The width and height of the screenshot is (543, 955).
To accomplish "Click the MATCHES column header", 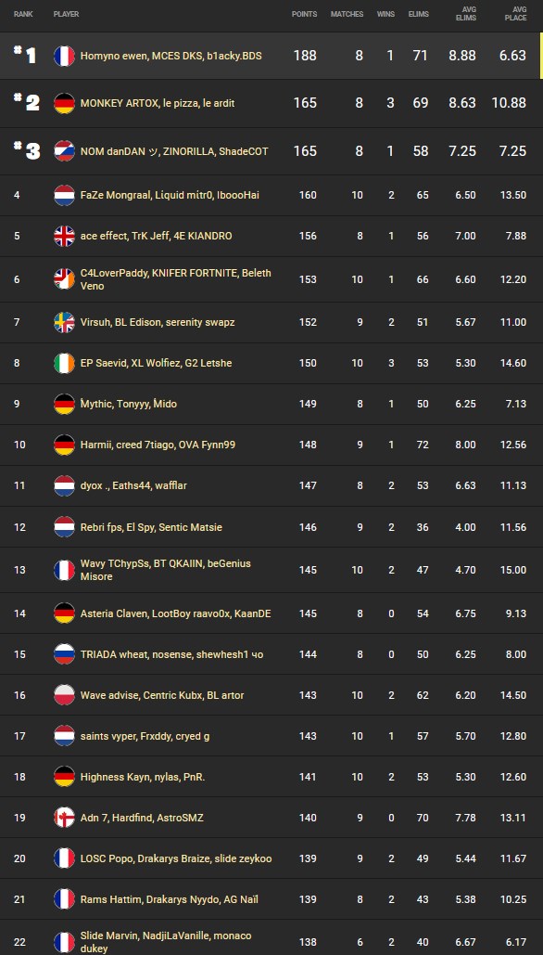I will pos(347,14).
